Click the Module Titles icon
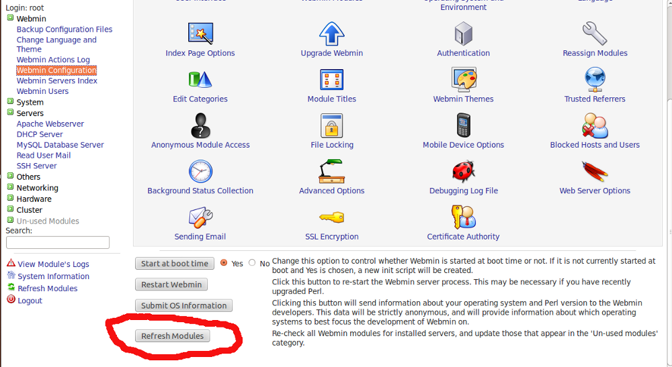The image size is (672, 367). (332, 80)
